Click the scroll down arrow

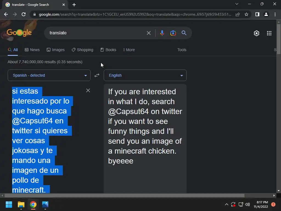279,191
